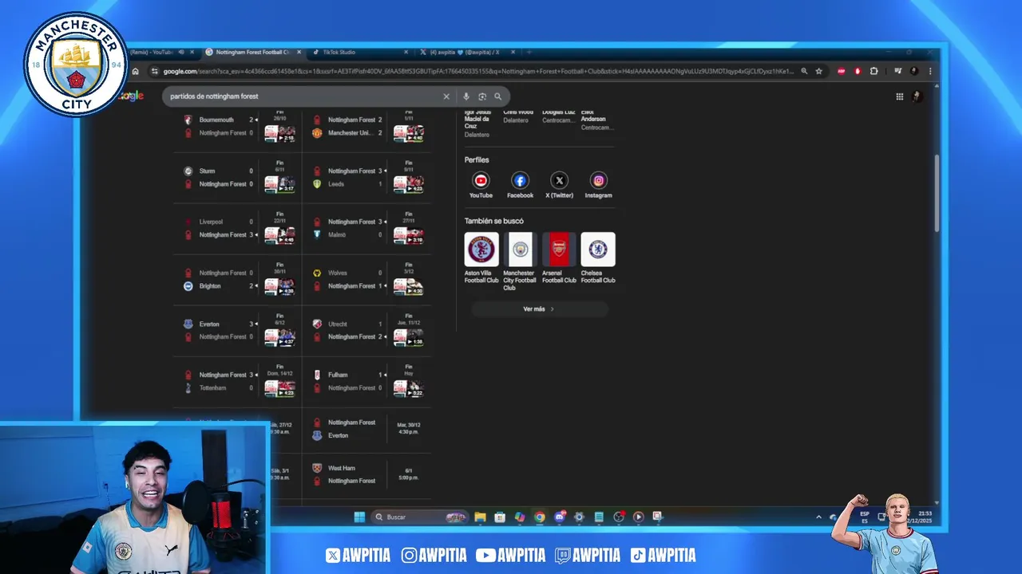Open Discord from the taskbar
The height and width of the screenshot is (574, 1022).
point(560,517)
